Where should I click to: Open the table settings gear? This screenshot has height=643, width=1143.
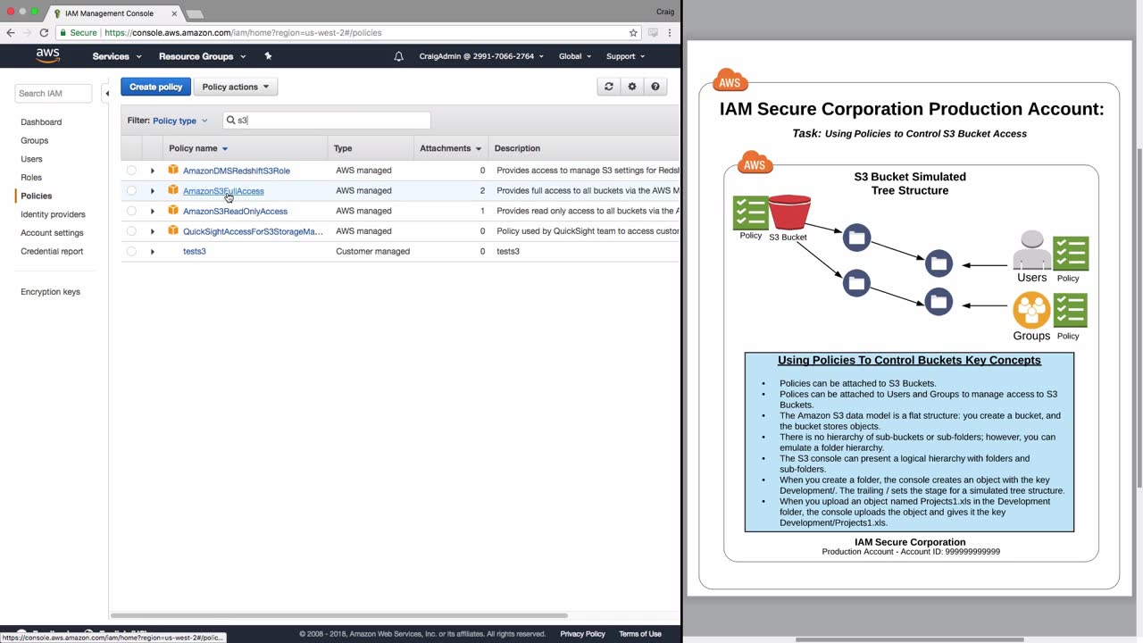tap(632, 87)
